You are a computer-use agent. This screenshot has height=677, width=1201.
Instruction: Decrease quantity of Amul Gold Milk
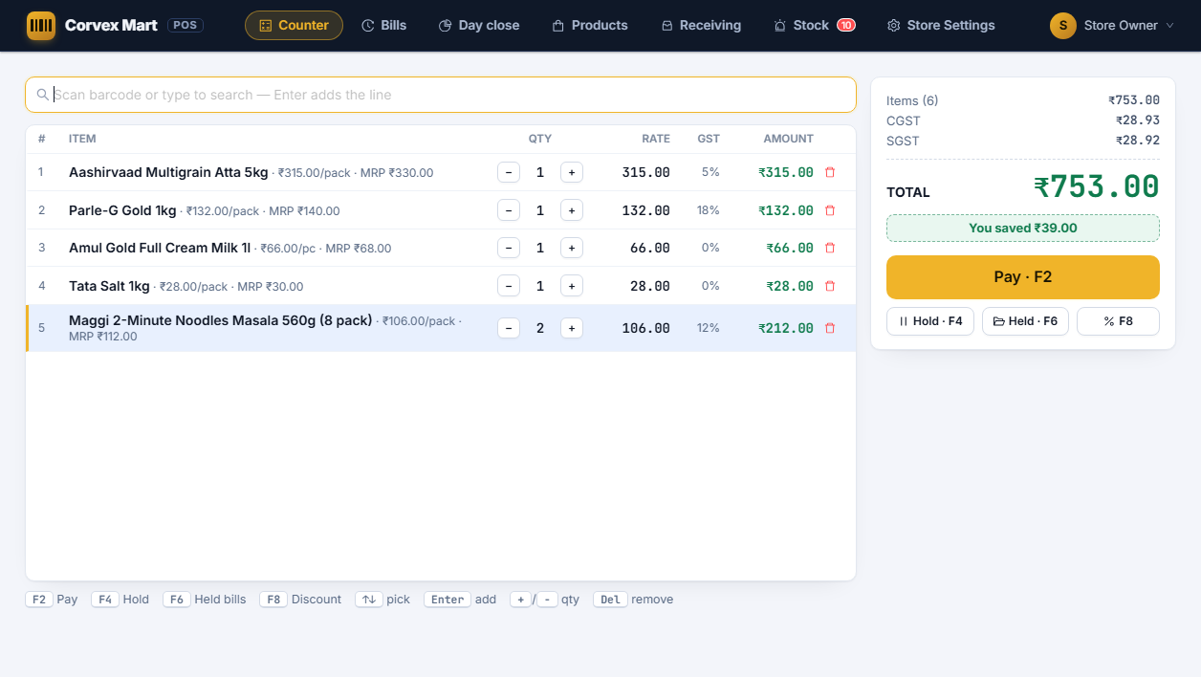pyautogui.click(x=509, y=248)
